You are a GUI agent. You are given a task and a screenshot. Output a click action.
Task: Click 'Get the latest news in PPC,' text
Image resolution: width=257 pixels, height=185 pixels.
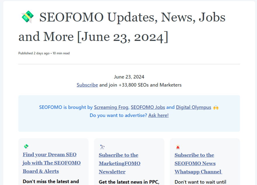tap(129, 182)
